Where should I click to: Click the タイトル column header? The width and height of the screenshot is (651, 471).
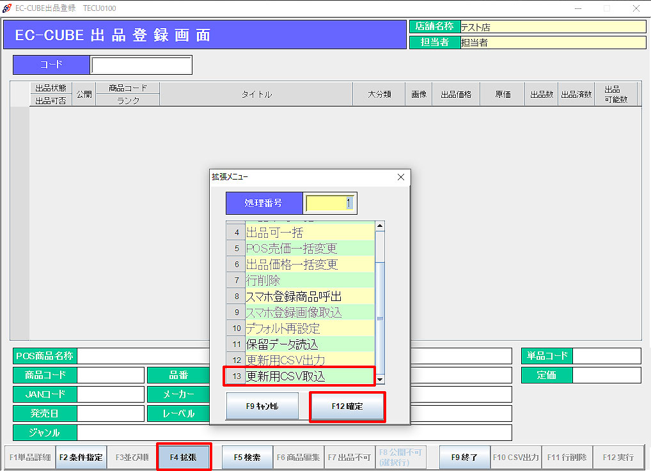pyautogui.click(x=256, y=95)
